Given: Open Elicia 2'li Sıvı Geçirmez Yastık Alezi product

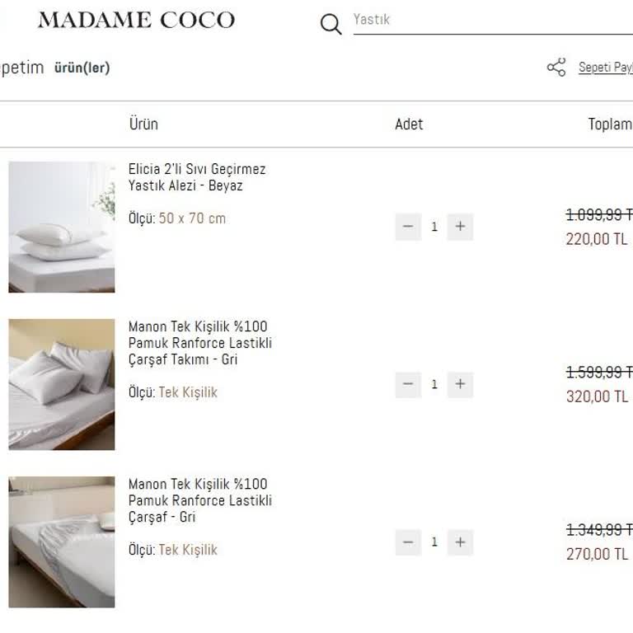Looking at the screenshot, I should [x=196, y=177].
